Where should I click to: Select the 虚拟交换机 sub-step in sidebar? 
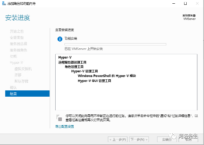click(23, 69)
